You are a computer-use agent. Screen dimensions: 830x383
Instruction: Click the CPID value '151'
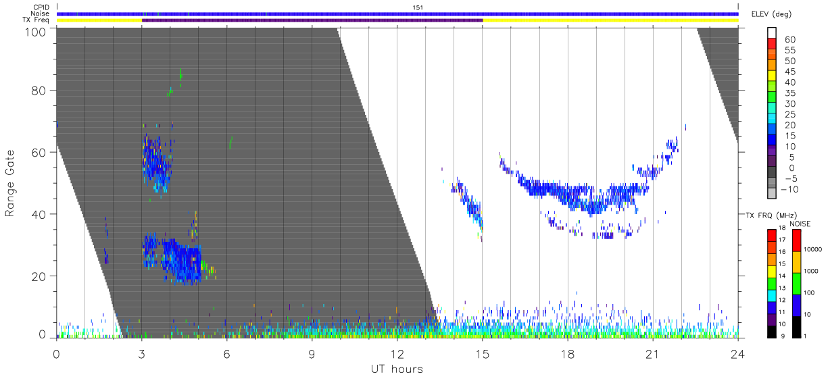tap(418, 7)
